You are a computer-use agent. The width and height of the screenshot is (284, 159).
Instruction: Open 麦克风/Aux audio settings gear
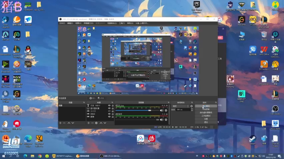pos(166,110)
